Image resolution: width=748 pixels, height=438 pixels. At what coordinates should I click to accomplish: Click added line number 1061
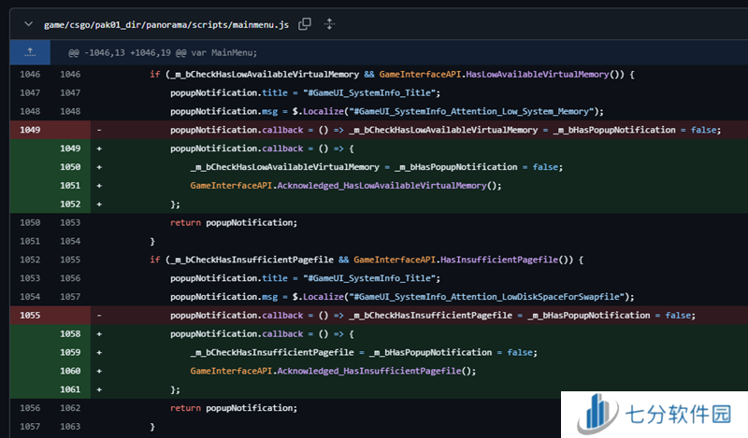[70, 389]
